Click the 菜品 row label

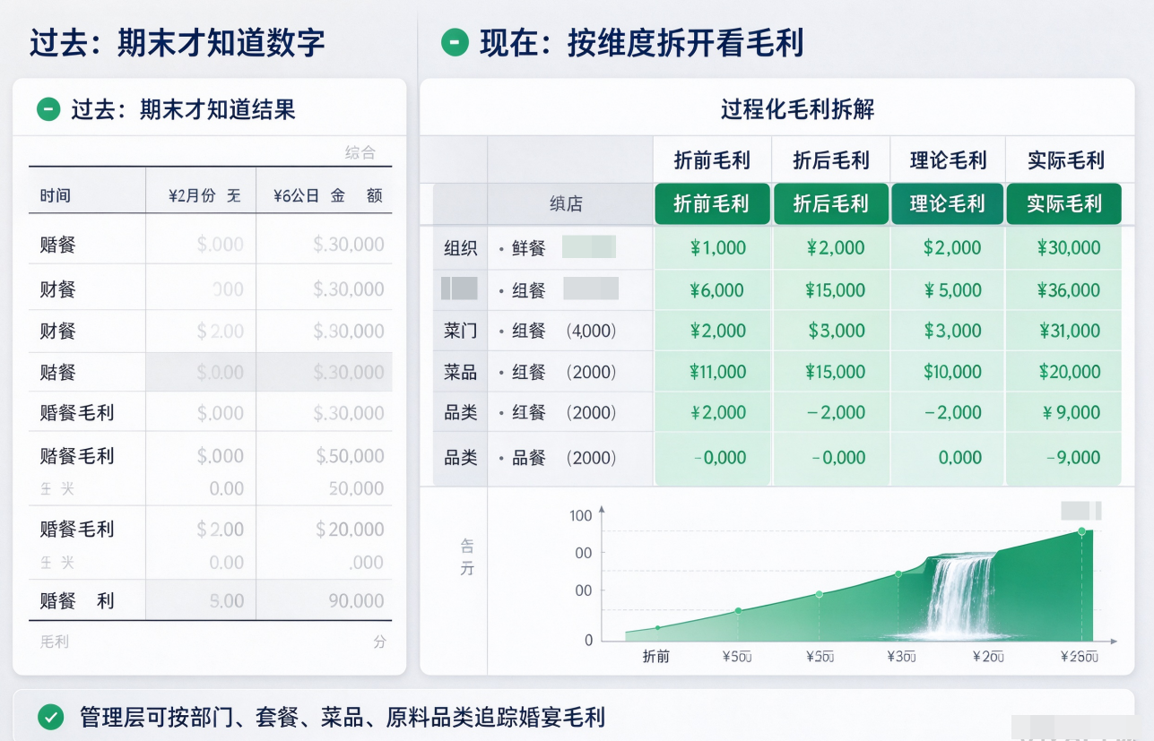[460, 372]
